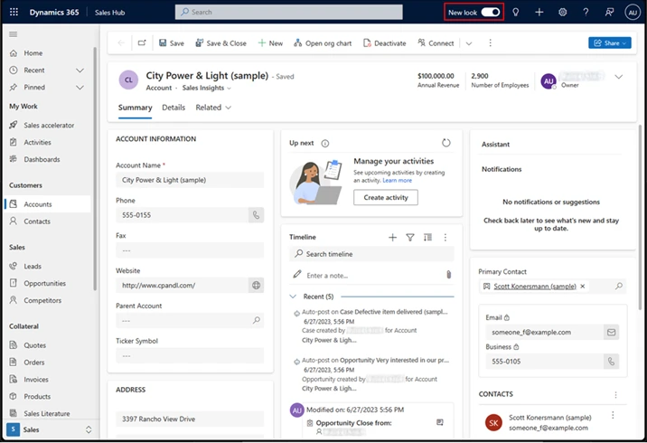647x443 pixels.
Task: Click the refresh icon in Up next
Action: (445, 143)
